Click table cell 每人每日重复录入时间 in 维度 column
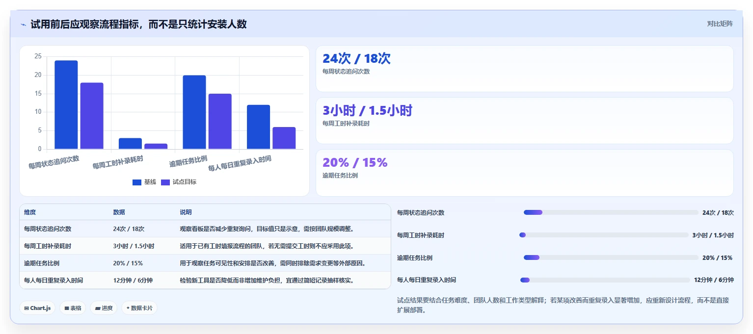 54,280
